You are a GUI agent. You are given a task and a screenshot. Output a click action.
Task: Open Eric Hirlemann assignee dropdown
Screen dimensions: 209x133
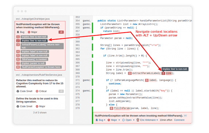click(x=147, y=120)
